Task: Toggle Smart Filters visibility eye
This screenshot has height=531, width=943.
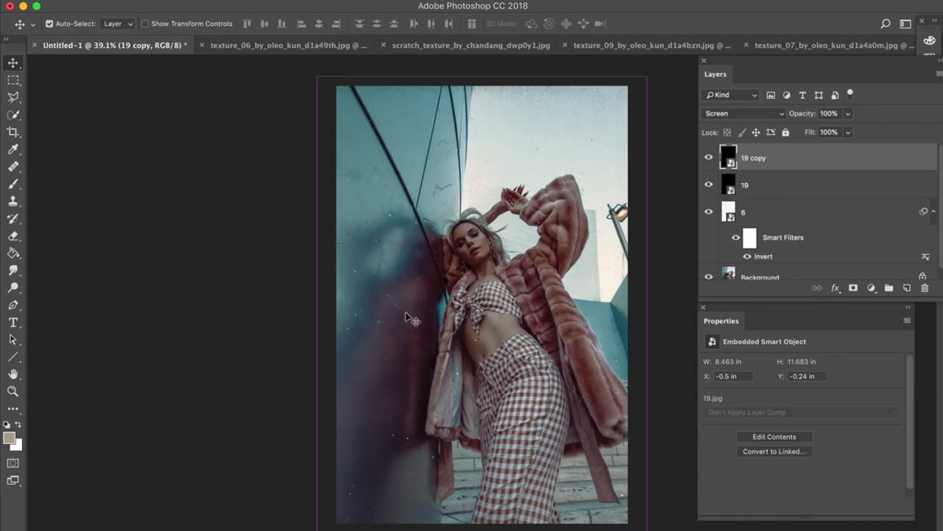Action: (x=736, y=237)
